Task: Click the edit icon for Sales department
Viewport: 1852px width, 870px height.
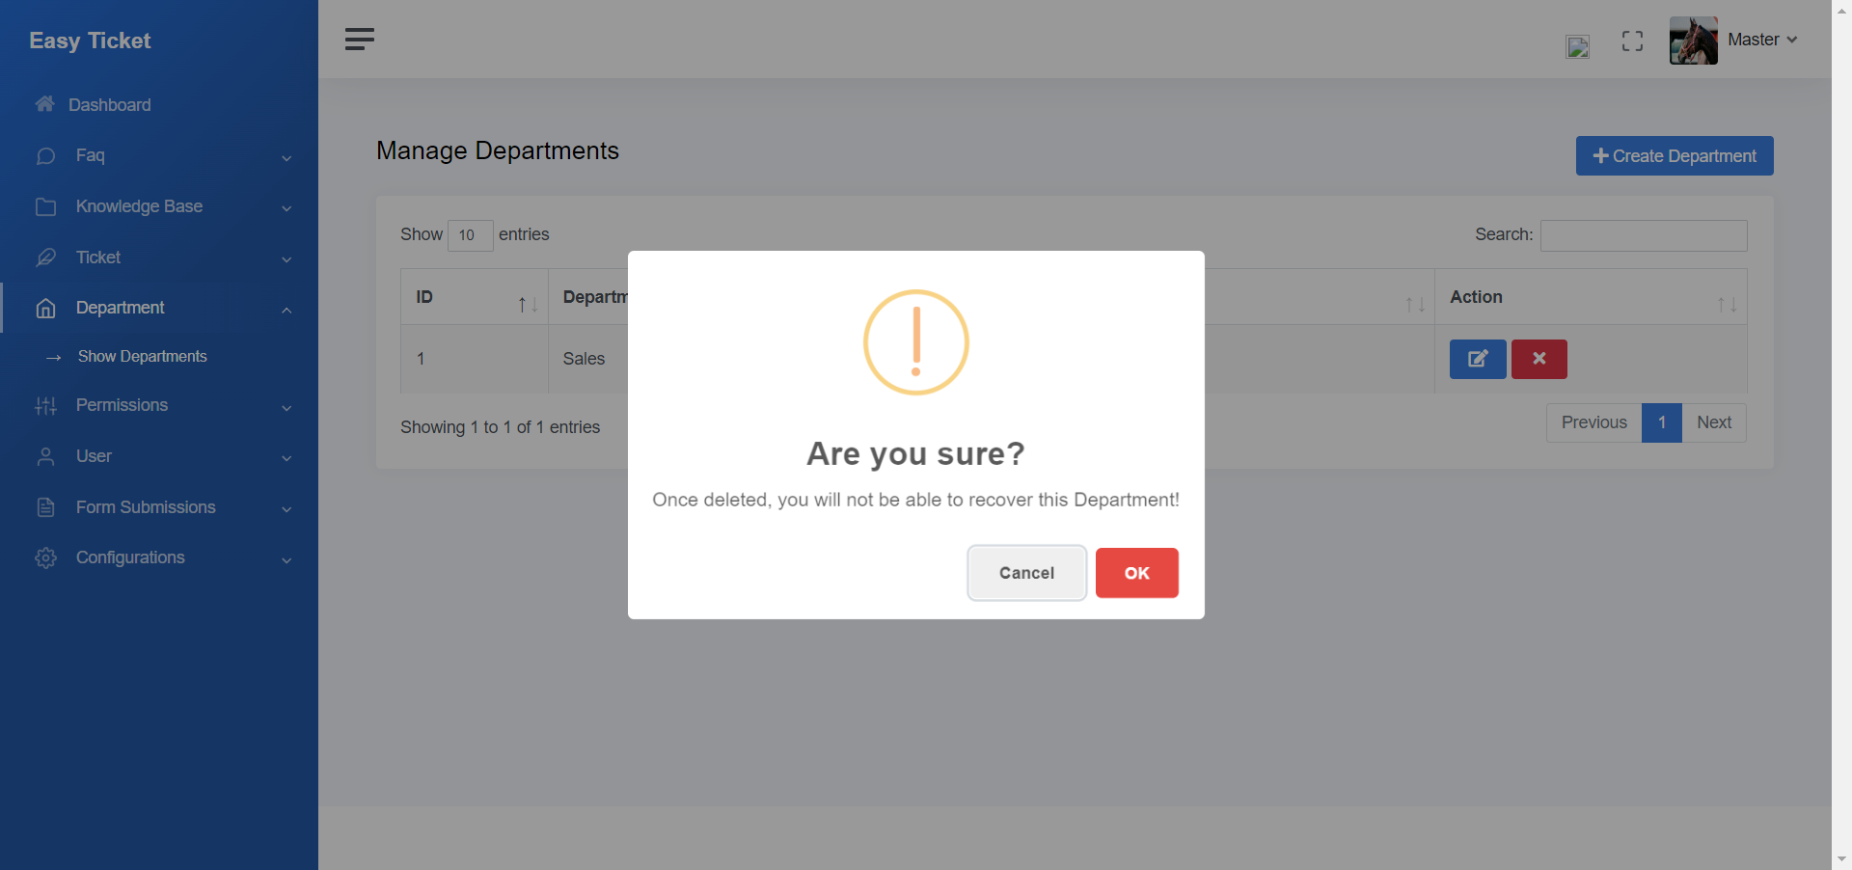Action: click(1477, 359)
